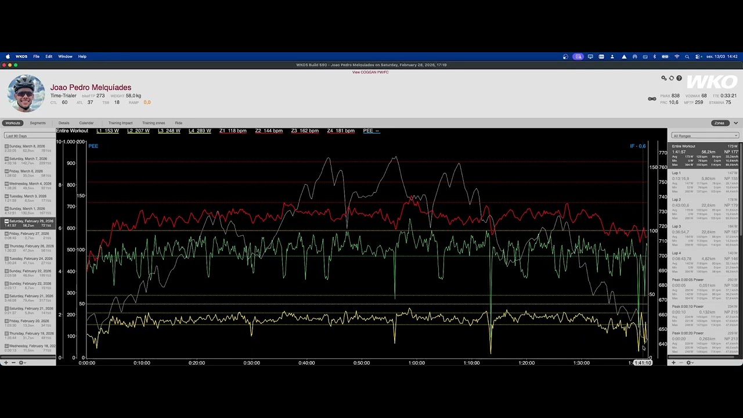Click the screen recording menu bar icon
This screenshot has width=743, height=418.
pos(578,56)
